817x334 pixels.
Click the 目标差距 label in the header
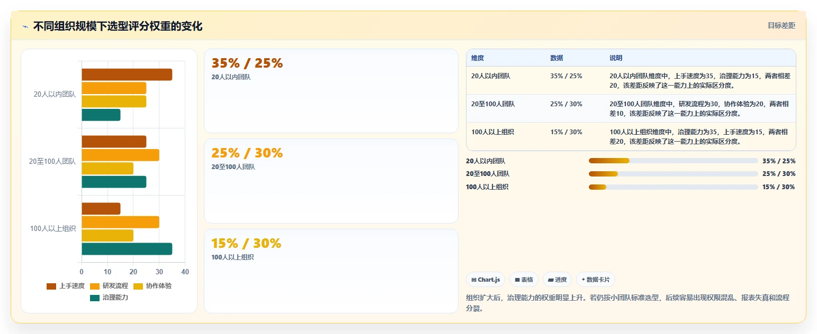pyautogui.click(x=782, y=25)
